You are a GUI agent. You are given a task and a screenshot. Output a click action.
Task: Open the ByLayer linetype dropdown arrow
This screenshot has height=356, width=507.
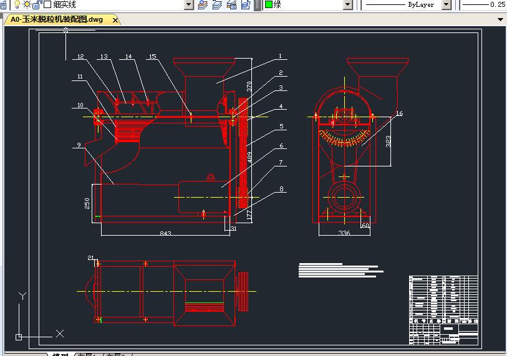(447, 4)
